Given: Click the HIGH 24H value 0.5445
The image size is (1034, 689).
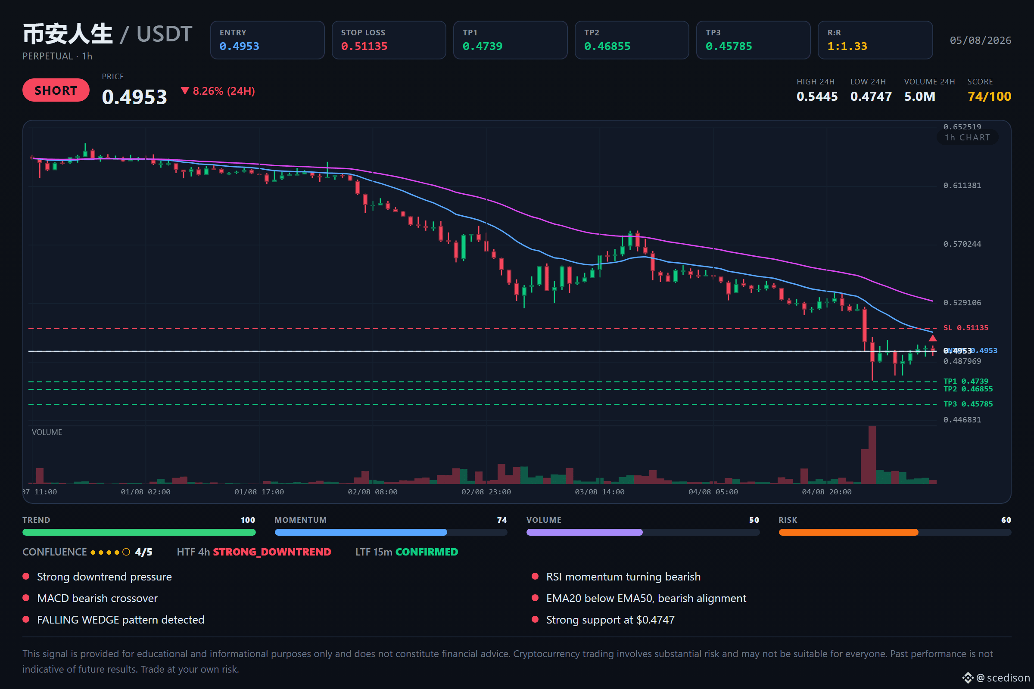Looking at the screenshot, I should tap(817, 96).
